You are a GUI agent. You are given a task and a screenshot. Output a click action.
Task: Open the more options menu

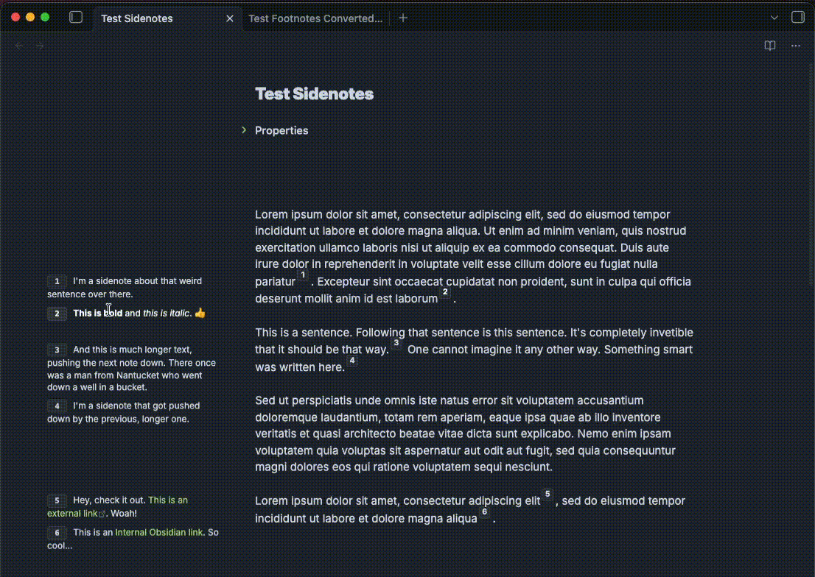(795, 46)
